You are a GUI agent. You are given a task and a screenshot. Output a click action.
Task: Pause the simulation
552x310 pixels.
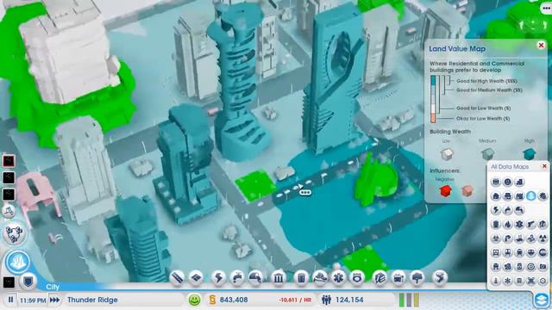pyautogui.click(x=10, y=300)
